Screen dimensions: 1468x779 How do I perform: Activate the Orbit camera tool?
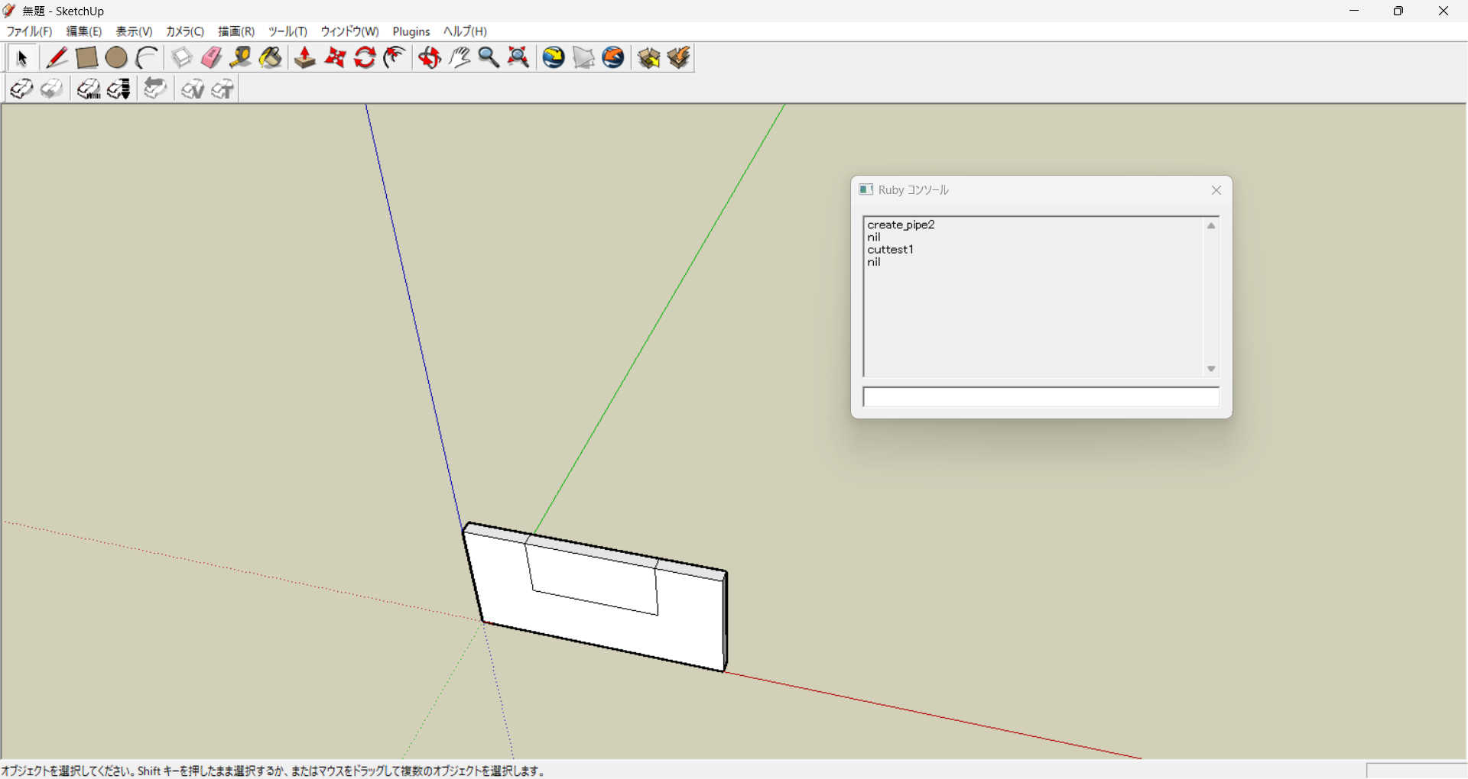[x=429, y=58]
